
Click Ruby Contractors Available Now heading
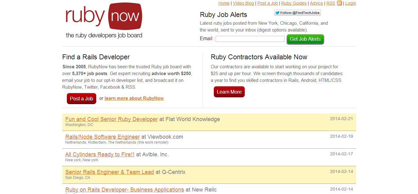259,57
